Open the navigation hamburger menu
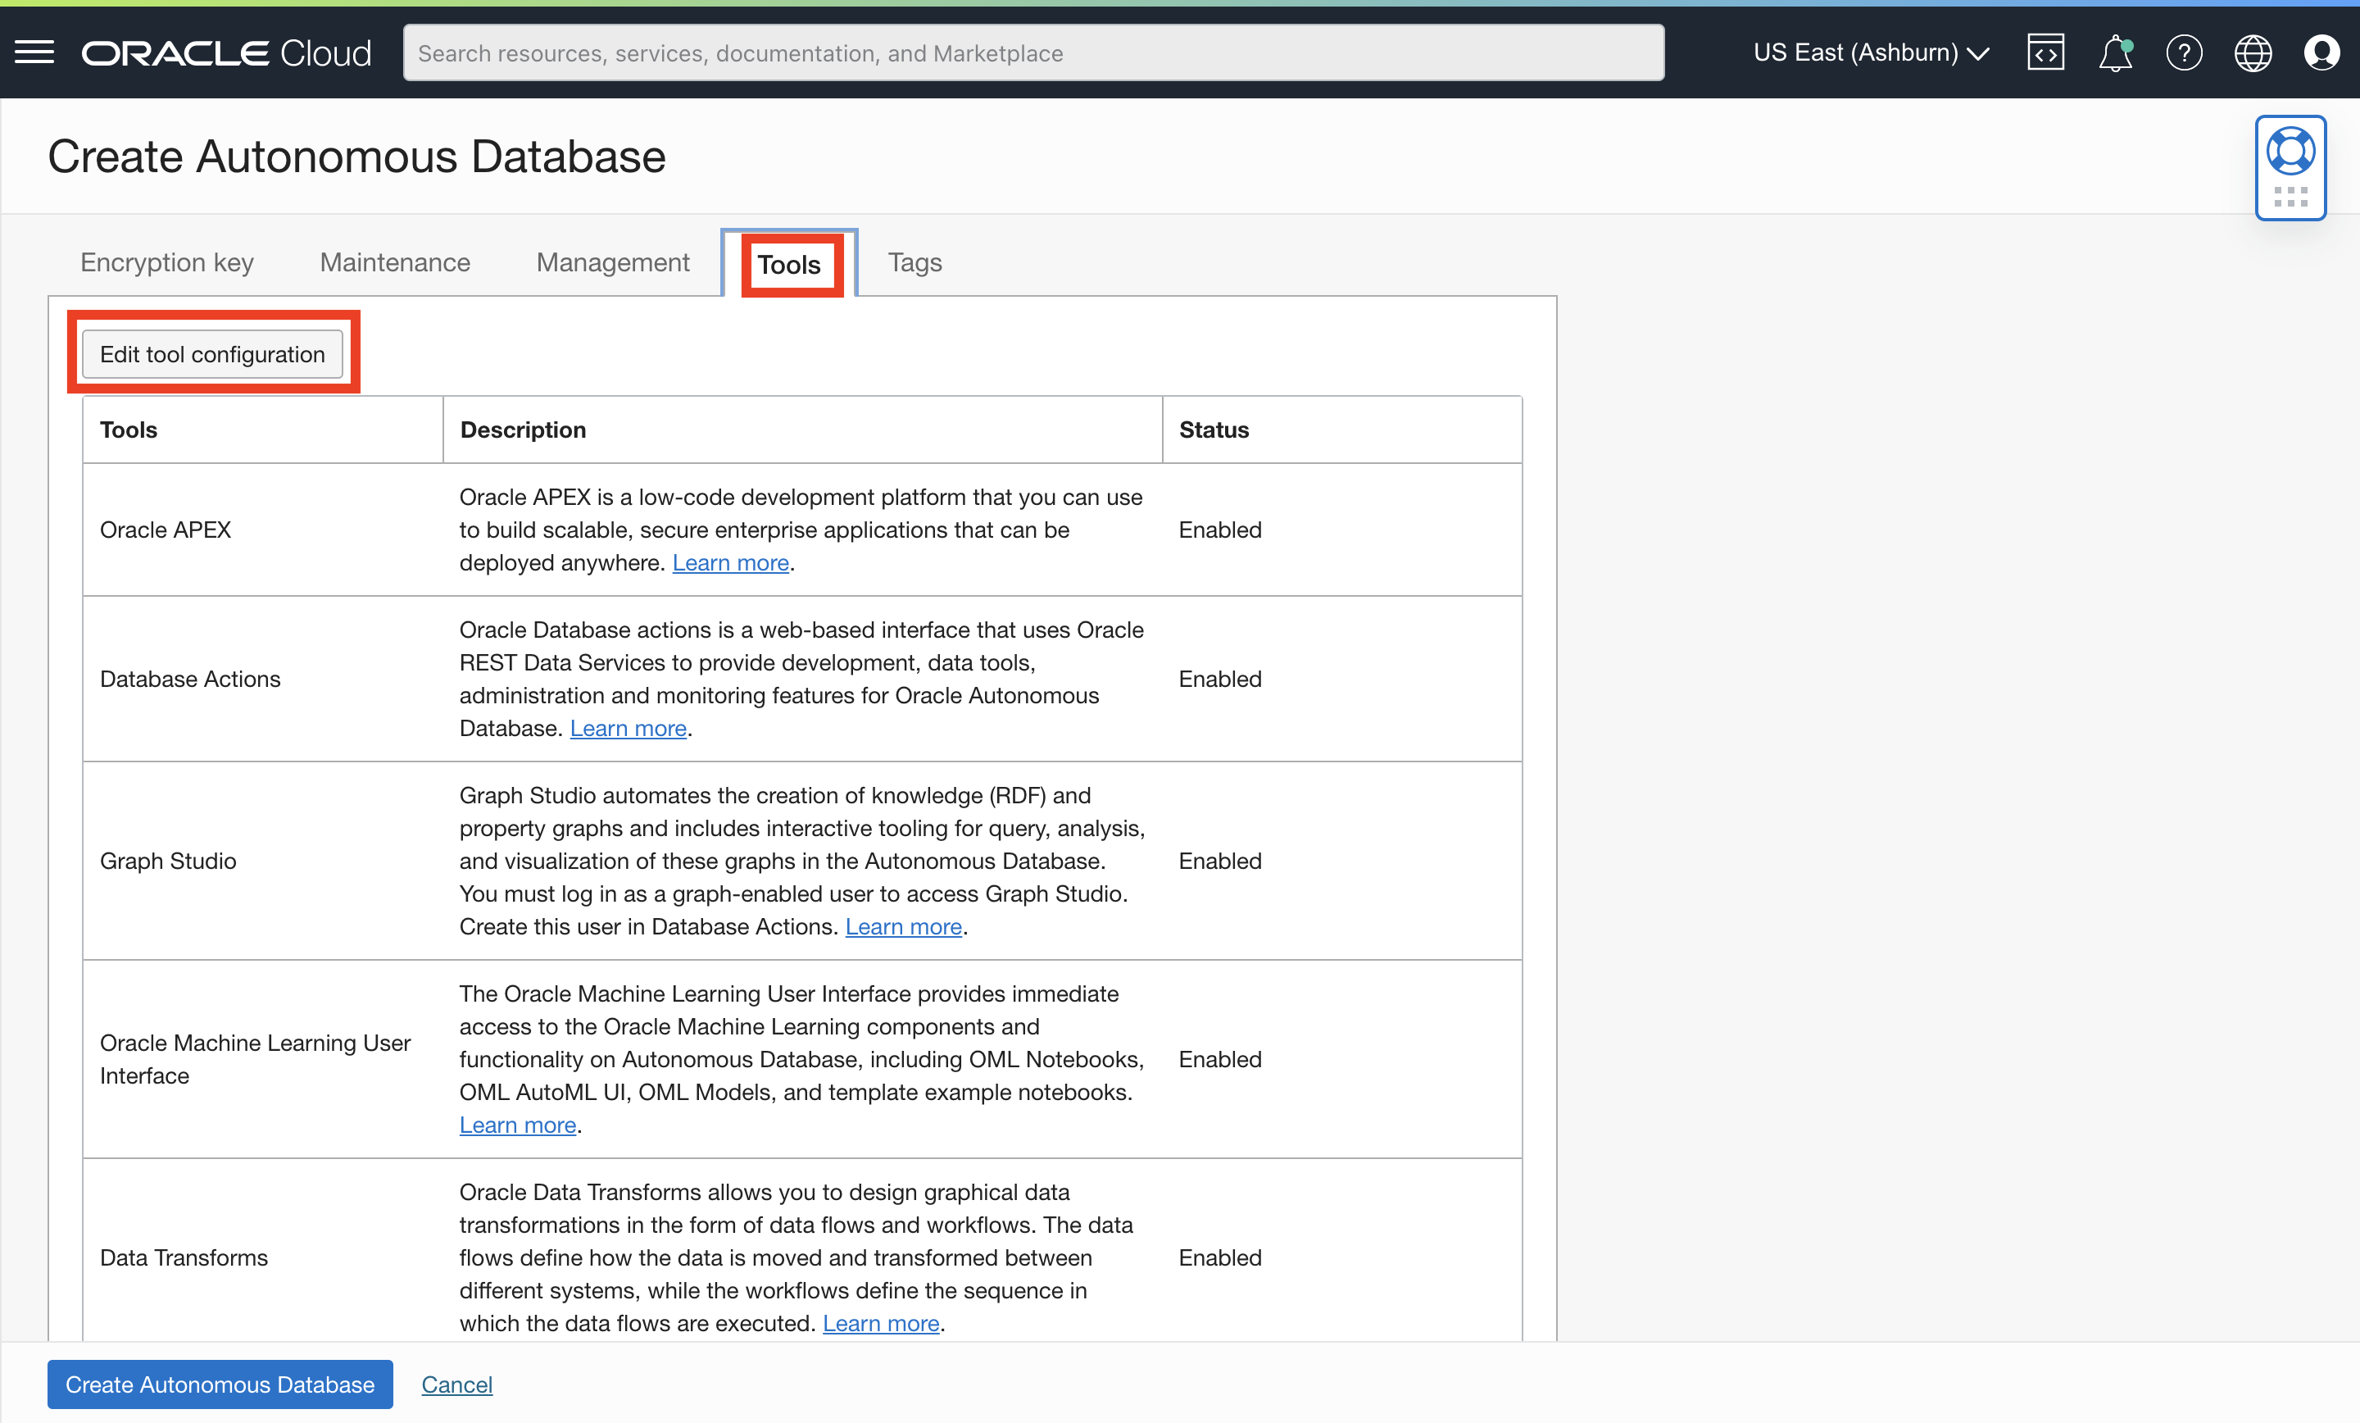Viewport: 2360px width, 1423px height. [x=34, y=52]
